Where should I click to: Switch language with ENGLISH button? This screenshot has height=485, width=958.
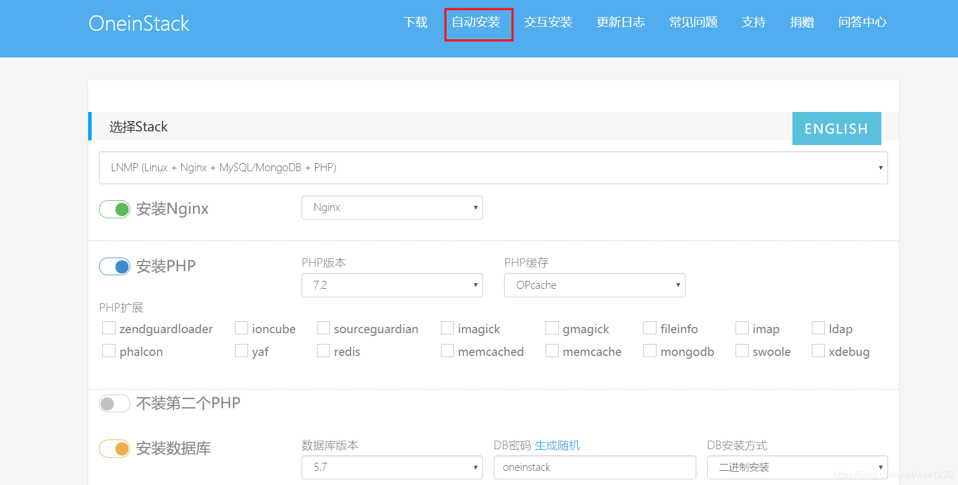point(836,128)
